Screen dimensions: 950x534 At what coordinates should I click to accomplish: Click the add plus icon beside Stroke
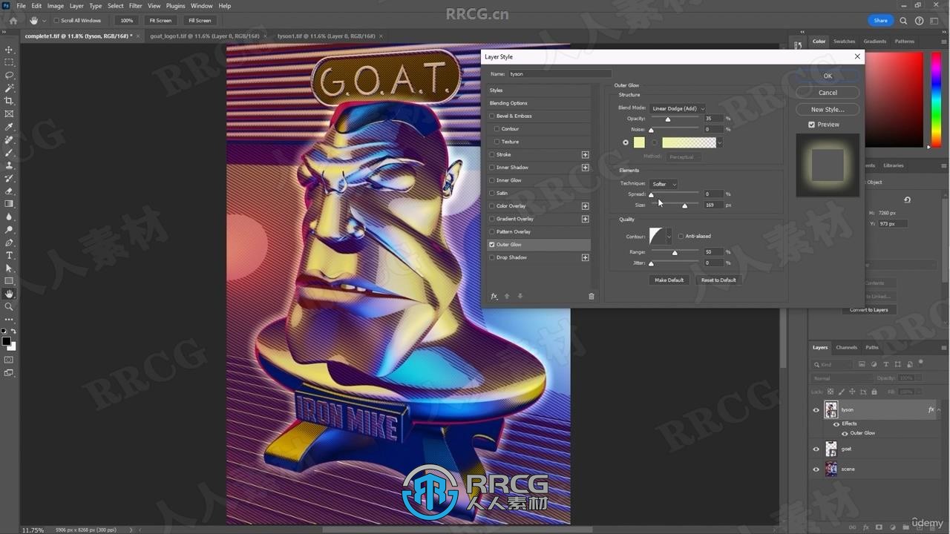point(585,154)
